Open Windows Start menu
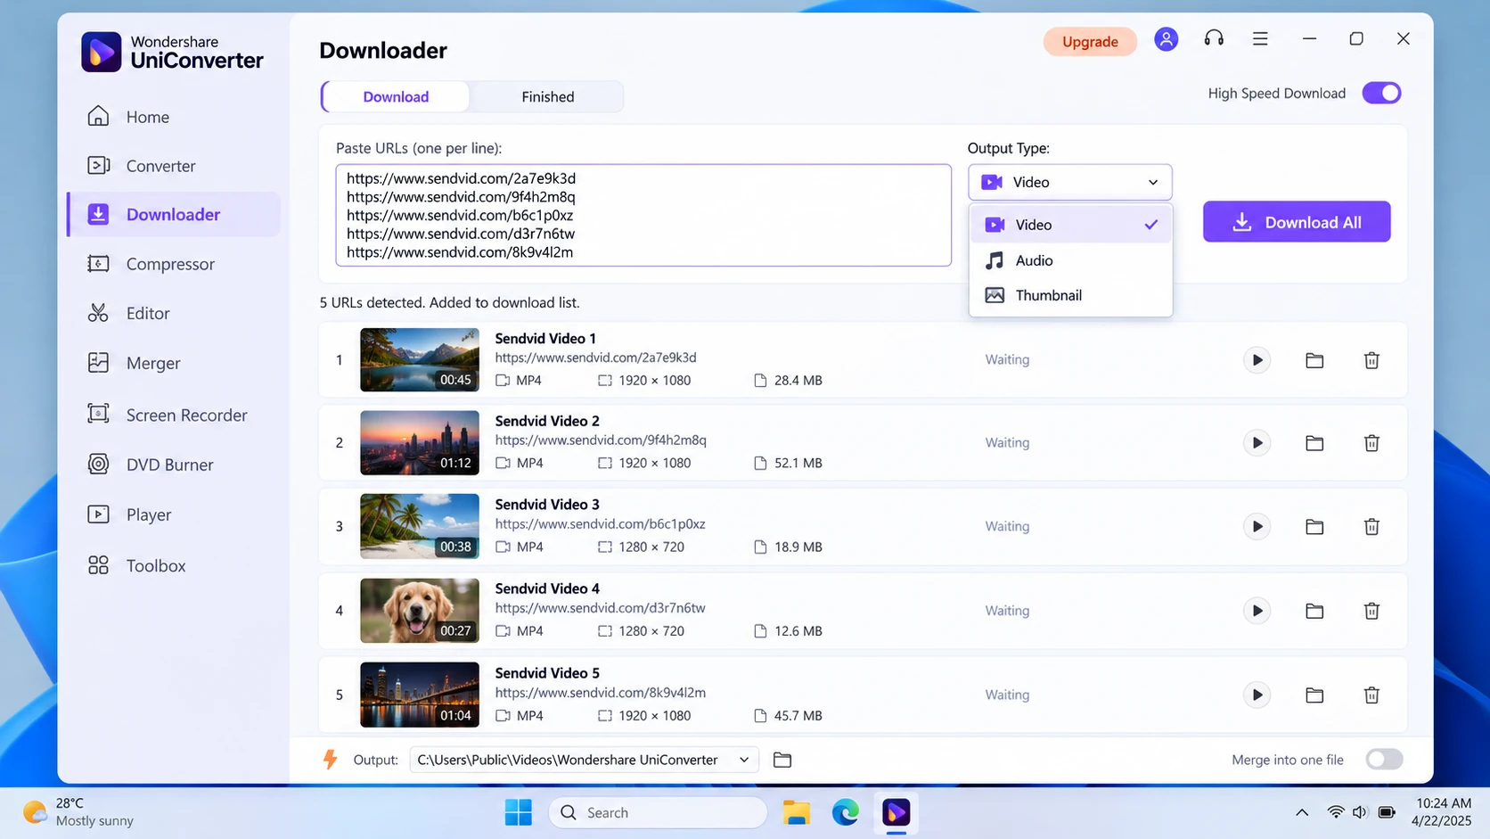 [518, 812]
